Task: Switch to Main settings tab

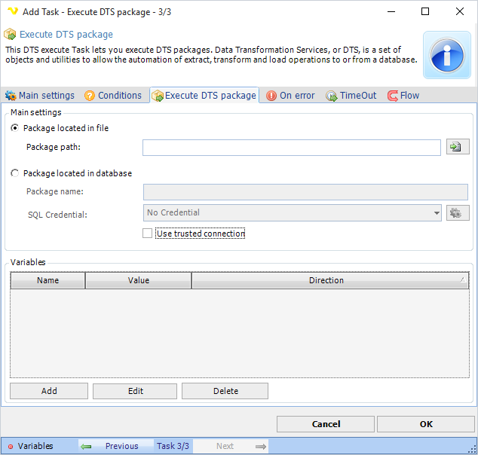Action: coord(40,96)
